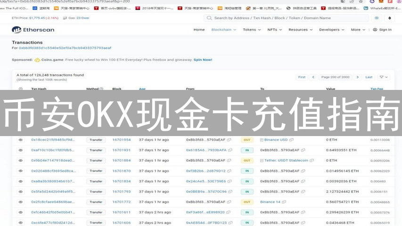The width and height of the screenshot is (402, 226).
Task: Jump to First page
Action: point(302,77)
